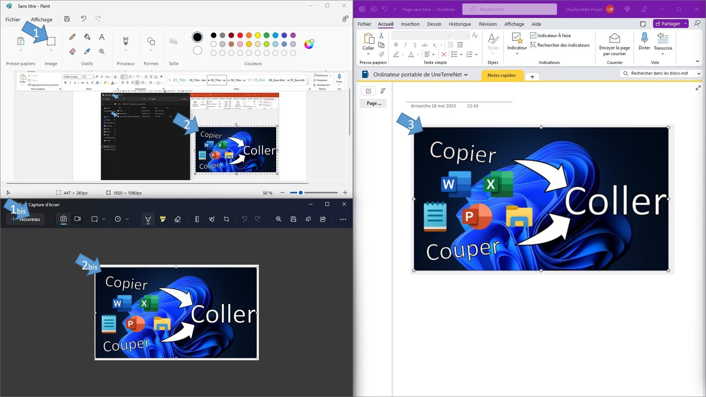Viewport: 706px width, 397px height.
Task: Select the Magnifier tool in Paint
Action: (x=101, y=52)
